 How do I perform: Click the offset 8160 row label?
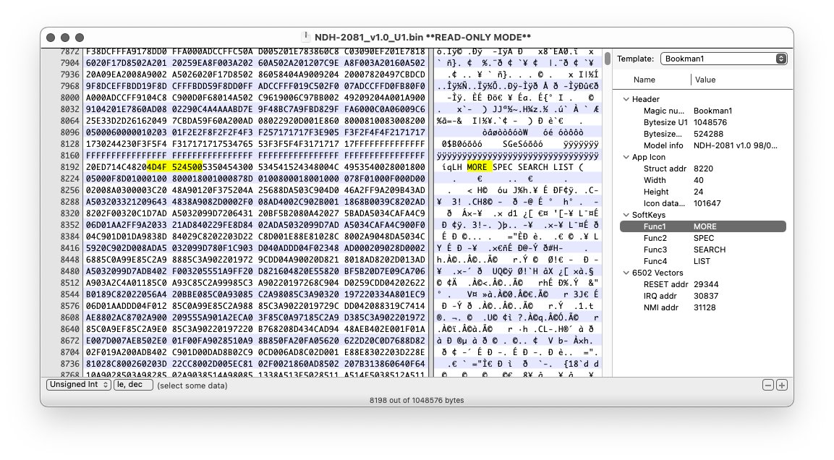coord(69,156)
